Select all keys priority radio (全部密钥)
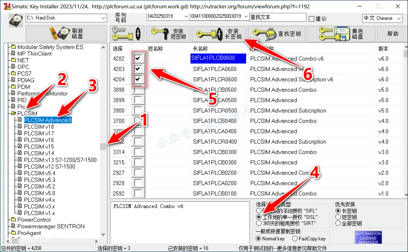The image size is (408, 252). click(338, 223)
